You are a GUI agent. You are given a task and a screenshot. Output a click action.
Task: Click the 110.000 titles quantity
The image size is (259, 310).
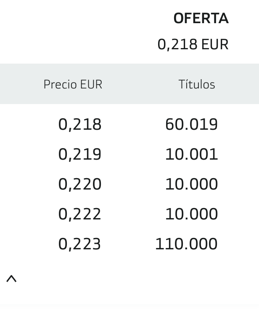[x=186, y=244]
